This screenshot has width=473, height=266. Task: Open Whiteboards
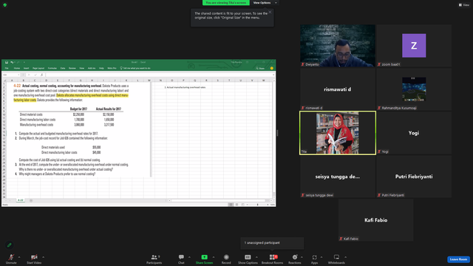336,257
